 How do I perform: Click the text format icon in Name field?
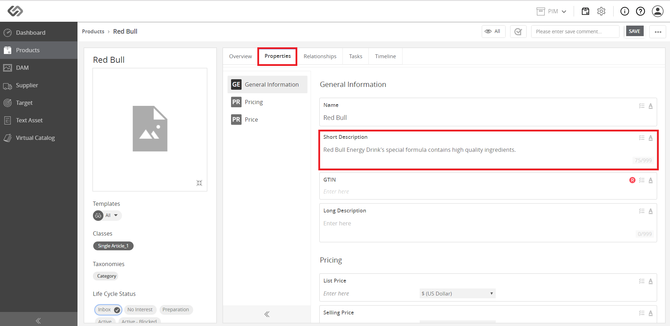tap(651, 106)
